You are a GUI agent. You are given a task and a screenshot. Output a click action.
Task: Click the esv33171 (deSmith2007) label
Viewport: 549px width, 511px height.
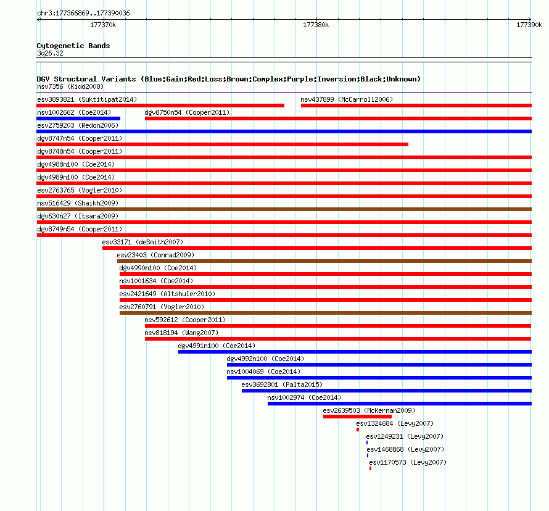pos(142,242)
